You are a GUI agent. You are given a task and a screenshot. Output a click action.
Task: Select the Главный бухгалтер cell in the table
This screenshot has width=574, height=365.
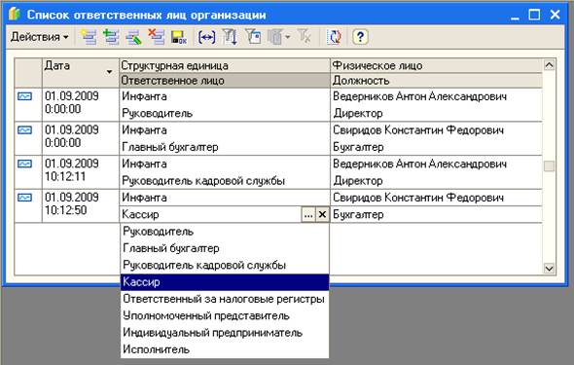pos(225,147)
